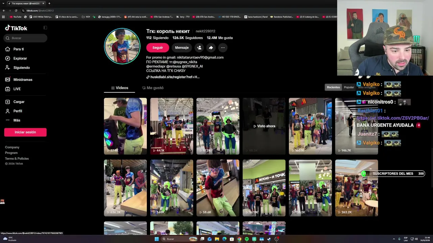Open the bana hardcore | Panel bookmark
Screen dimensions: 433x243
tap(256, 17)
